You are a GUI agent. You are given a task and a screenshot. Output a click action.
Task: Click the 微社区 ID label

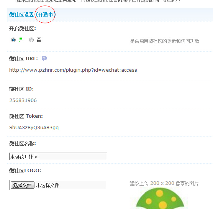coord(21,89)
